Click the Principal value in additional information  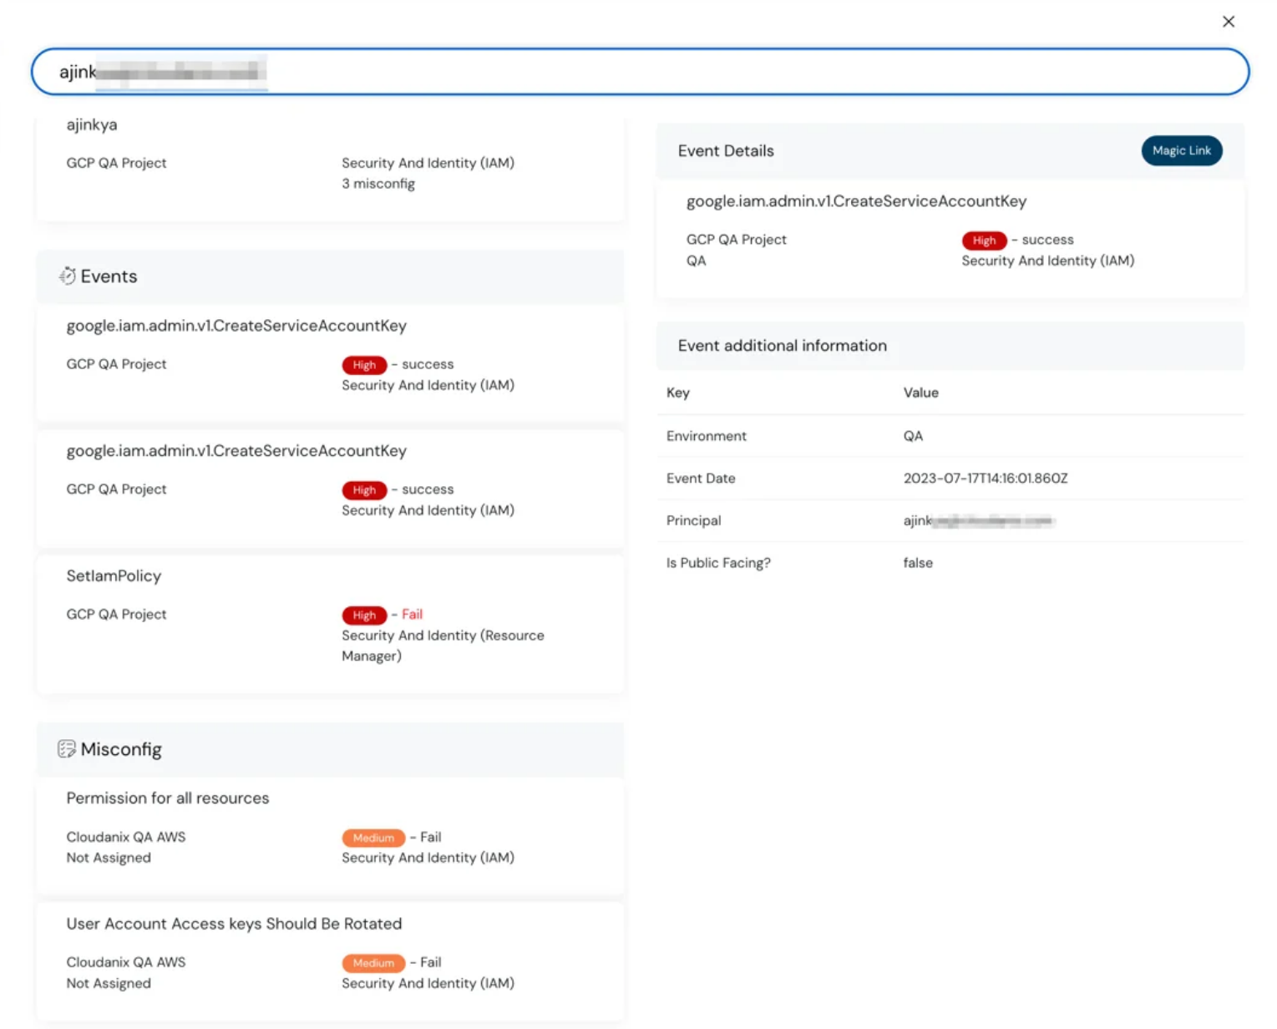(978, 520)
